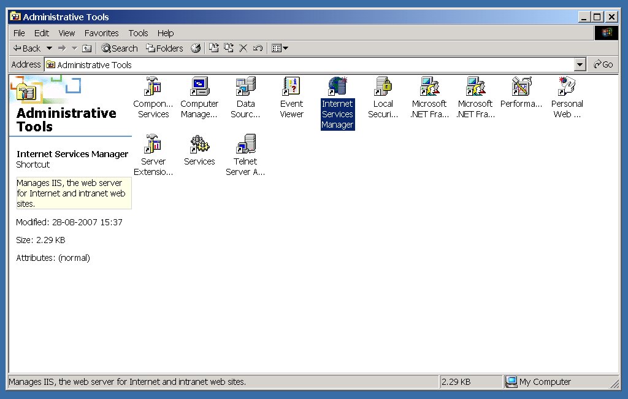Viewport: 628px width, 399px height.
Task: Open Event Viewer shortcut
Action: tap(291, 98)
